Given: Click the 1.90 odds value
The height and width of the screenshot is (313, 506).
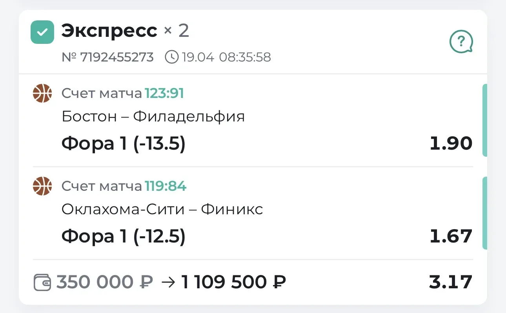Looking at the screenshot, I should click(x=451, y=144).
